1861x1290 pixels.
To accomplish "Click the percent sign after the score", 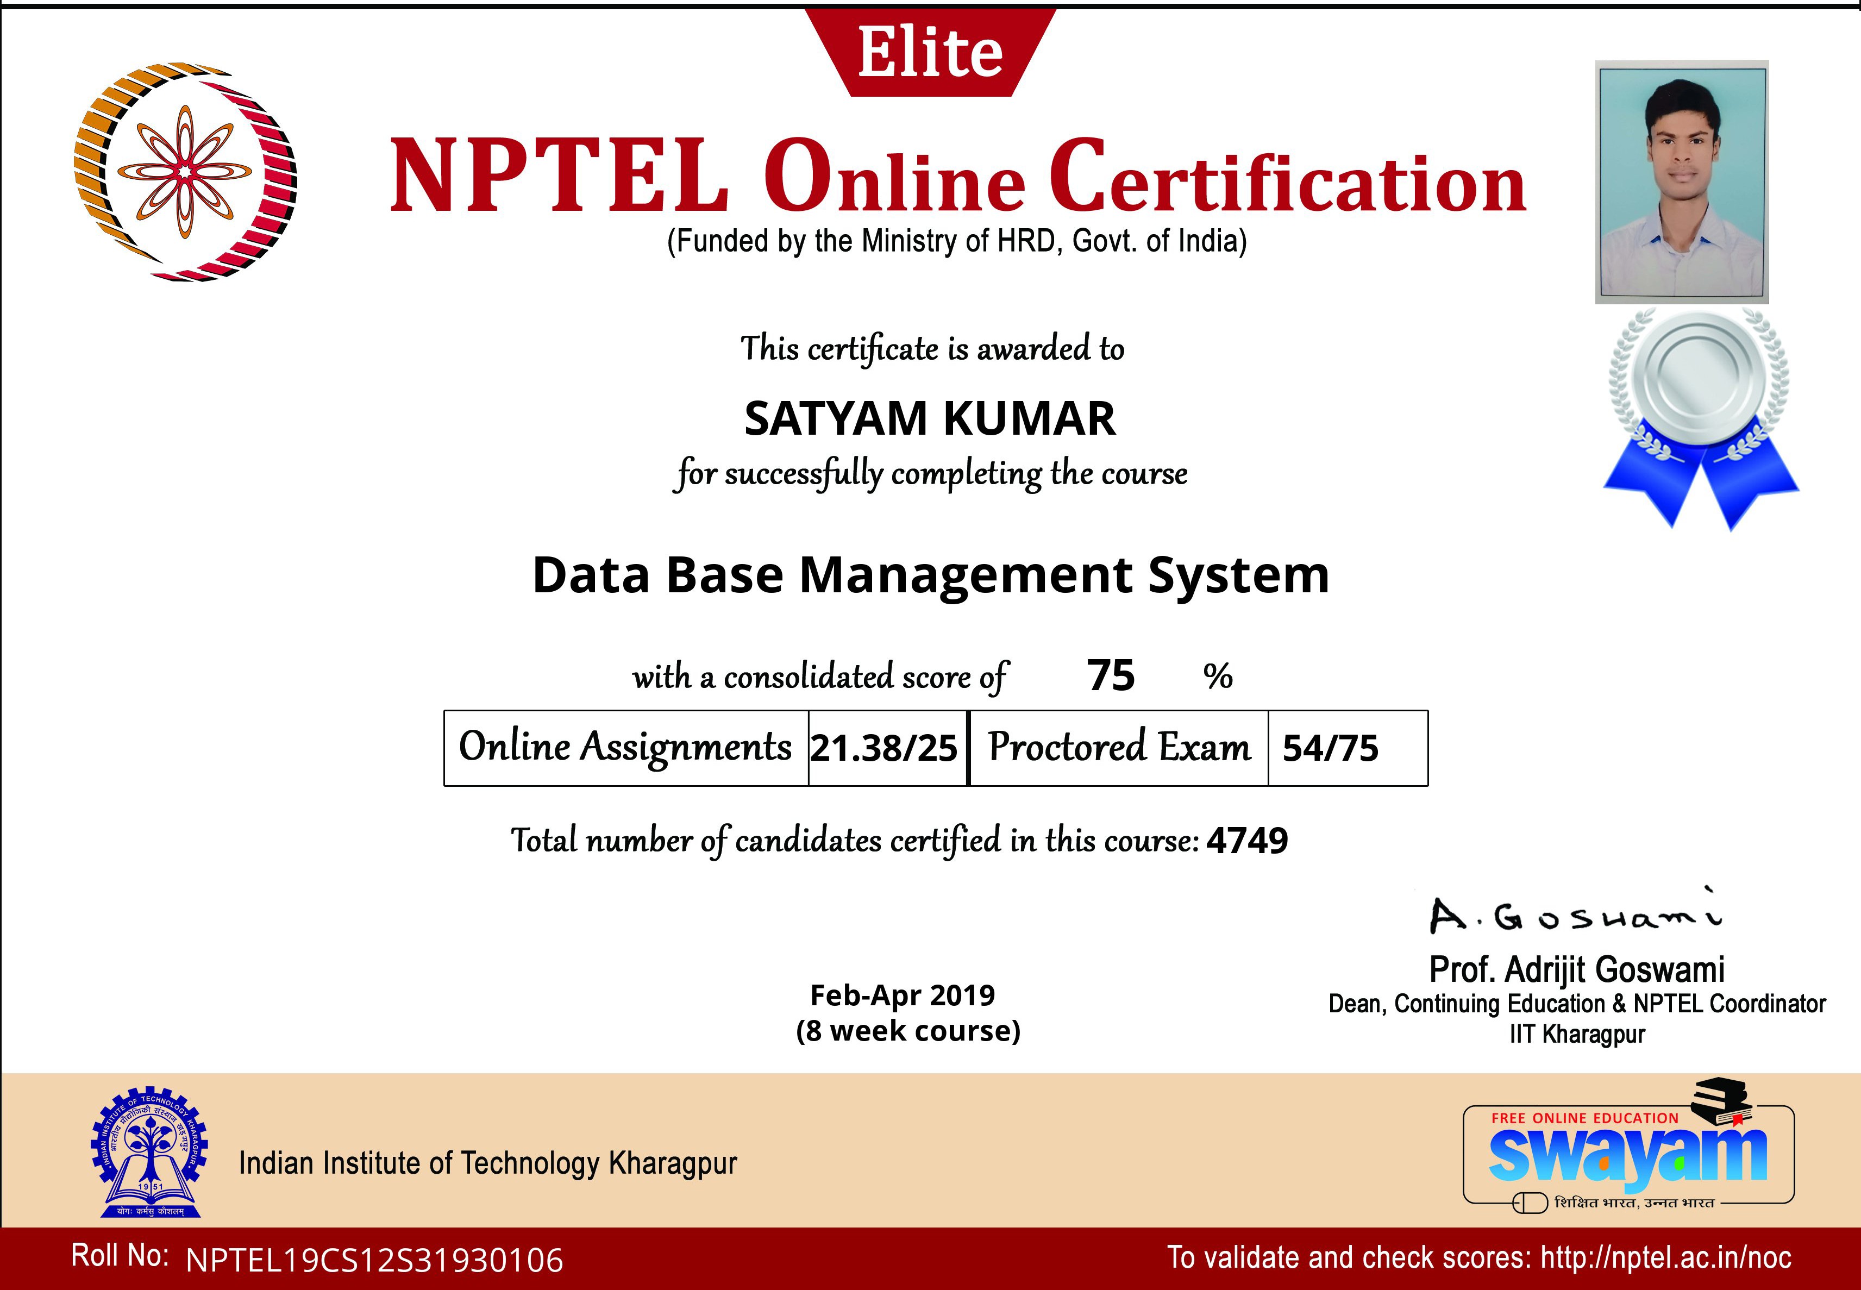I will (x=1218, y=677).
